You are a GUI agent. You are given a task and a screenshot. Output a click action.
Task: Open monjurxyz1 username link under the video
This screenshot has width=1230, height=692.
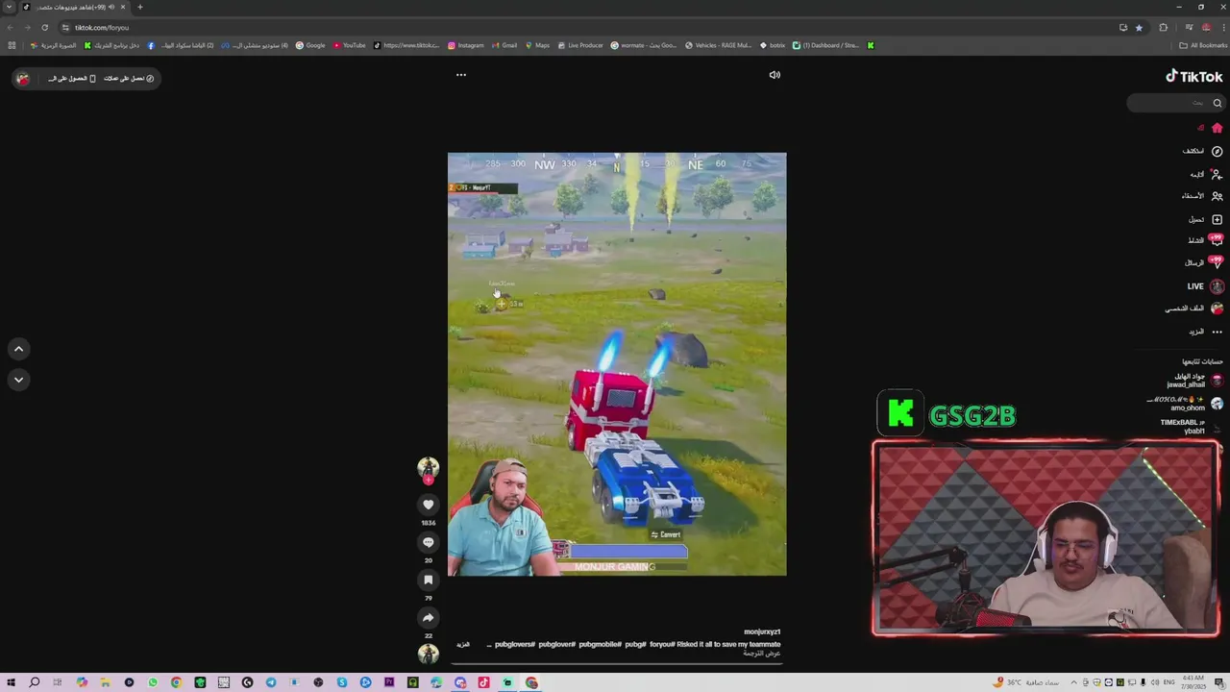click(x=762, y=632)
